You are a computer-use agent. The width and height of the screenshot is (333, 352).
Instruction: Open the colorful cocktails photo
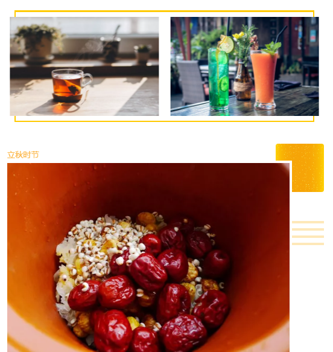[x=245, y=66]
